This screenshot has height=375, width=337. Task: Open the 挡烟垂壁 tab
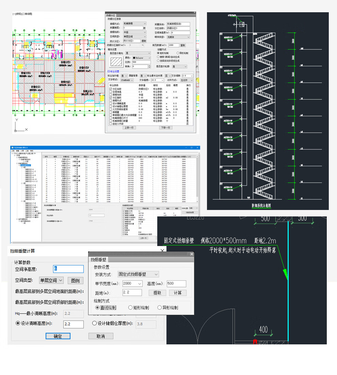click(x=98, y=260)
